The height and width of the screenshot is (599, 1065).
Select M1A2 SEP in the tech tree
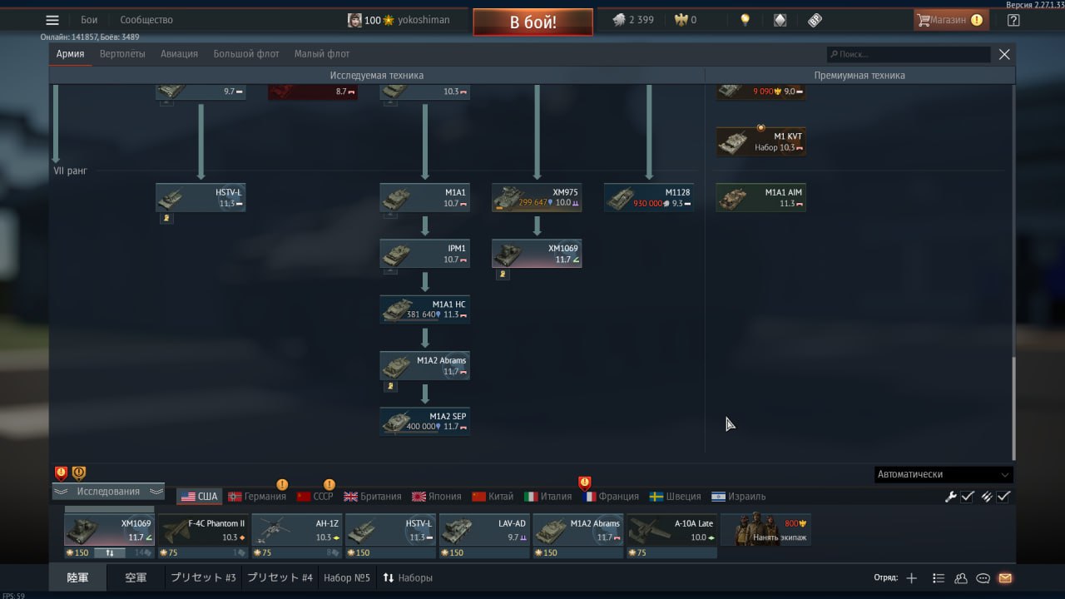[425, 421]
